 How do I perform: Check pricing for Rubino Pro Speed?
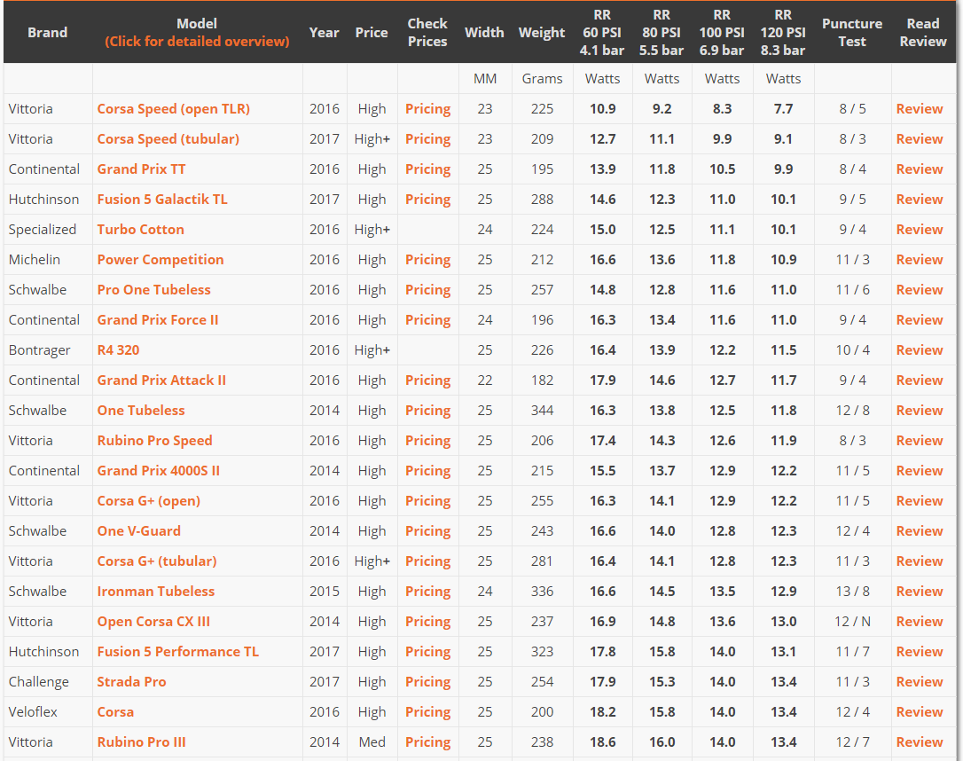pyautogui.click(x=428, y=441)
